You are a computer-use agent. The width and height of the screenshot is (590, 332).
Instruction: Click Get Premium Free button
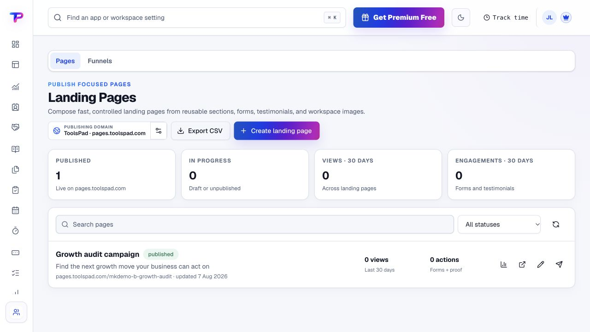(399, 18)
